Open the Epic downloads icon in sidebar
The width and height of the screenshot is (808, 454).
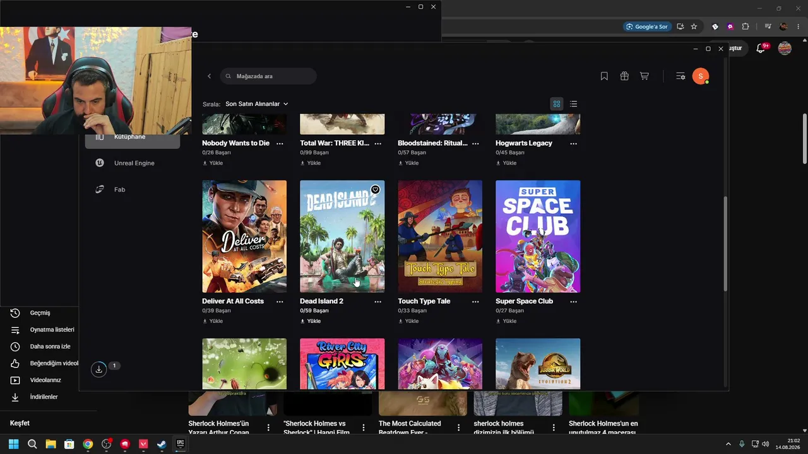pyautogui.click(x=98, y=370)
